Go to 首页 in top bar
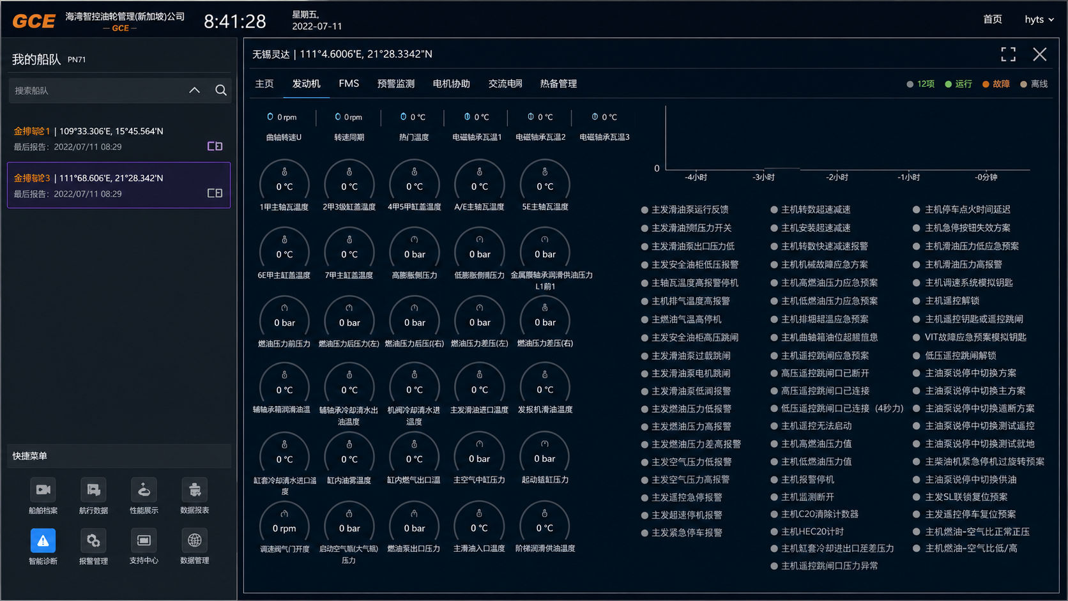Viewport: 1068px width, 601px height. 993,19
